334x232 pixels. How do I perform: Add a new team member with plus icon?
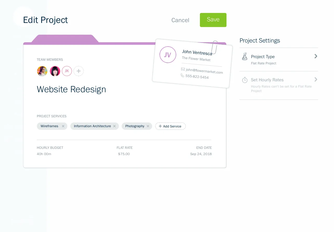click(79, 71)
